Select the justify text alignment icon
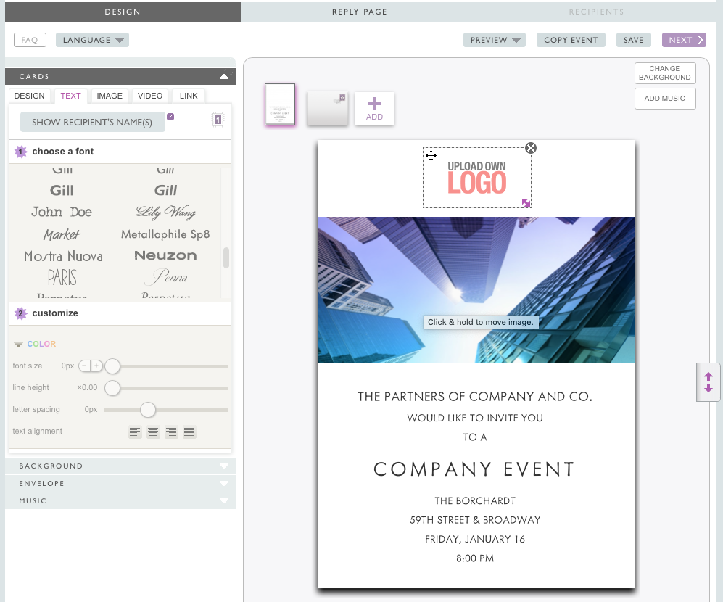Image resolution: width=723 pixels, height=602 pixels. [189, 432]
